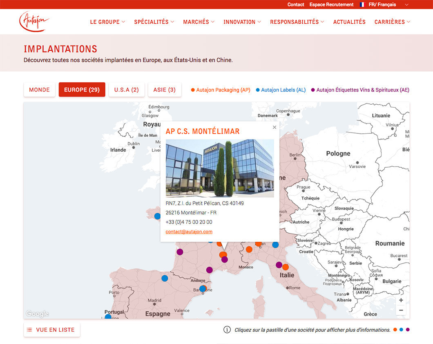Switch to the Monde tab
This screenshot has height=344, width=433.
(40, 90)
